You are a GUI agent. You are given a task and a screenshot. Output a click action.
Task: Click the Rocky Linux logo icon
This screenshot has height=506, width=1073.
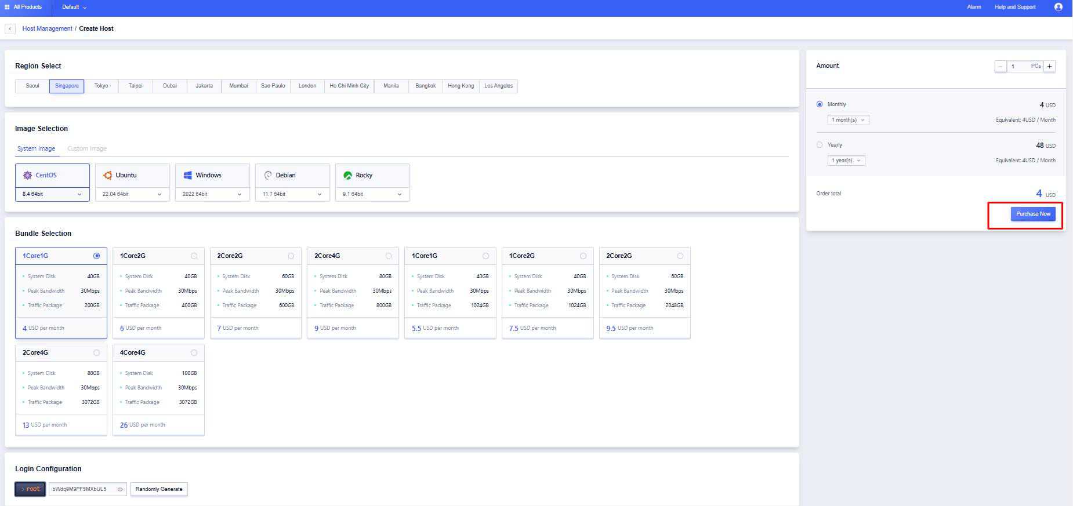coord(347,175)
